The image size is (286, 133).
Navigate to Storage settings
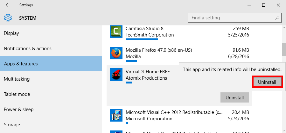click(x=12, y=125)
